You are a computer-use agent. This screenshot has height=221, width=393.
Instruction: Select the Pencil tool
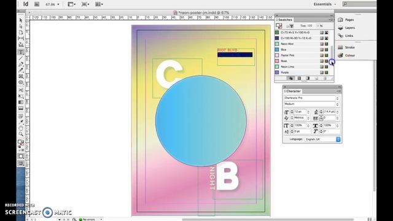coord(21,70)
